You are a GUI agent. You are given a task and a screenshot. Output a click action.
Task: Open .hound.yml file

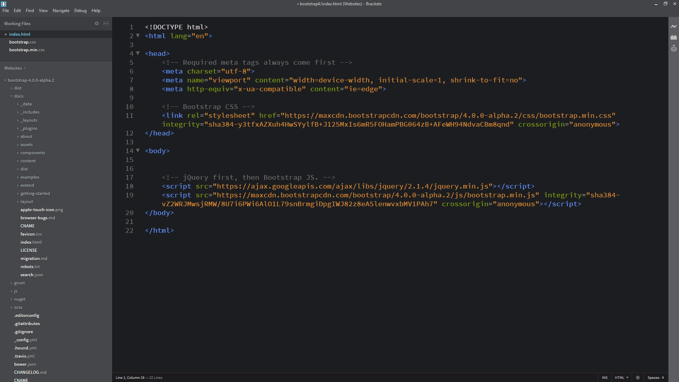[x=25, y=348]
